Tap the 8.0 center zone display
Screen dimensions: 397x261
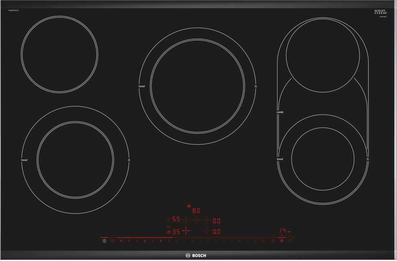click(196, 211)
